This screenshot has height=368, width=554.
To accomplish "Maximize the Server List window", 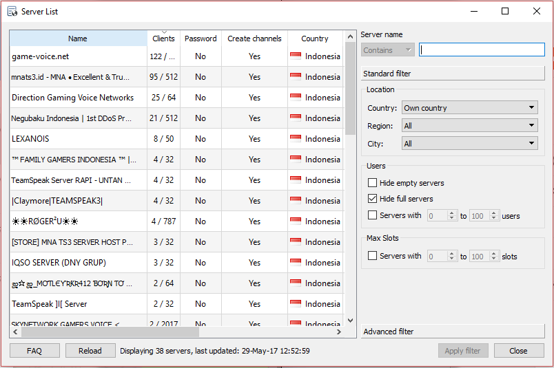I will [x=505, y=11].
